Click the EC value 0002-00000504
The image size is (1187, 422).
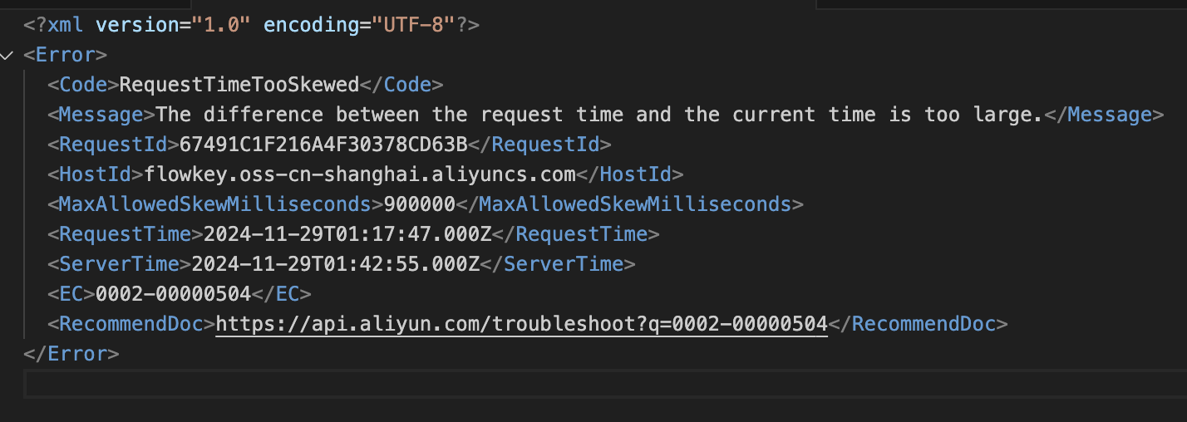(x=174, y=294)
